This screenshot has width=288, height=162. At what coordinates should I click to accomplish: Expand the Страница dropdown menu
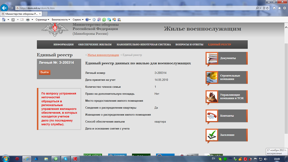[x=42, y=19]
